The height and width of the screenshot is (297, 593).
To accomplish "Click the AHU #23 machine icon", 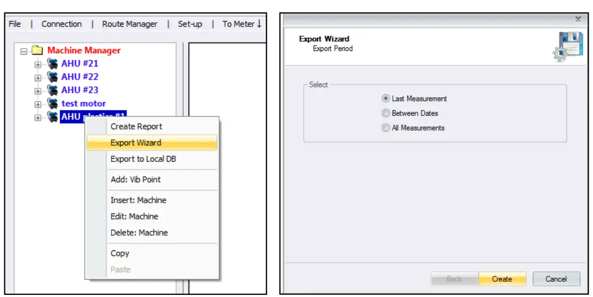I will (53, 90).
